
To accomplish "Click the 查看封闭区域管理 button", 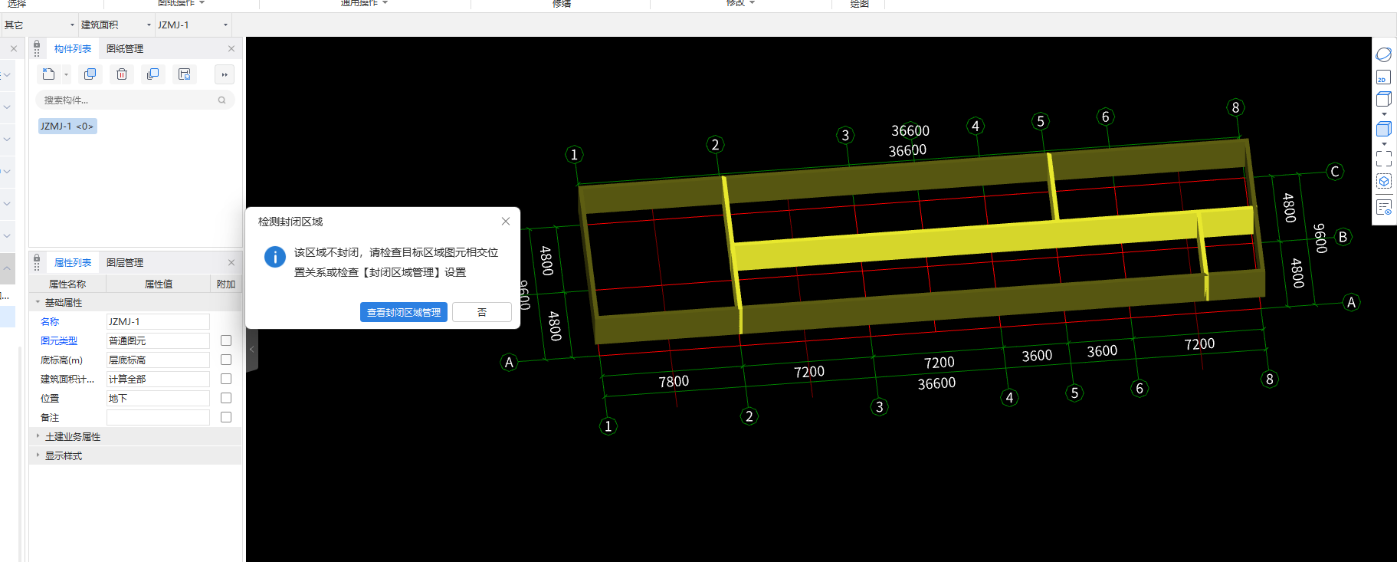I will [x=404, y=312].
